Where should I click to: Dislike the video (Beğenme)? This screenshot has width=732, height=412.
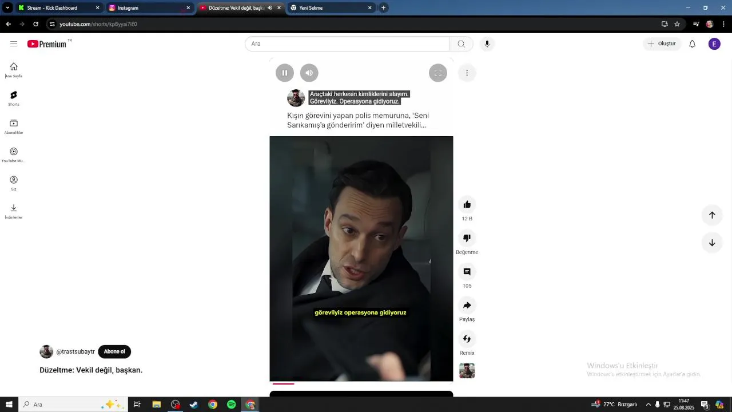[x=467, y=238]
